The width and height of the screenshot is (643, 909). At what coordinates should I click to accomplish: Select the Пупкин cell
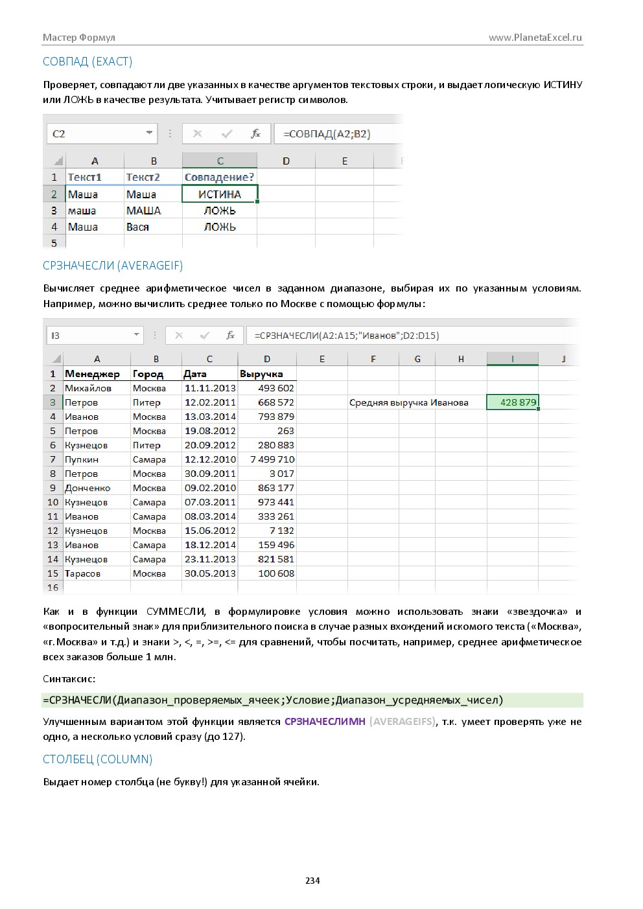pyautogui.click(x=97, y=459)
